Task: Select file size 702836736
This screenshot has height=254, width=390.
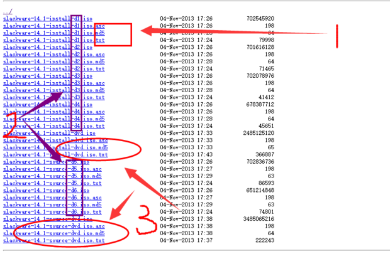Action: tap(260, 162)
